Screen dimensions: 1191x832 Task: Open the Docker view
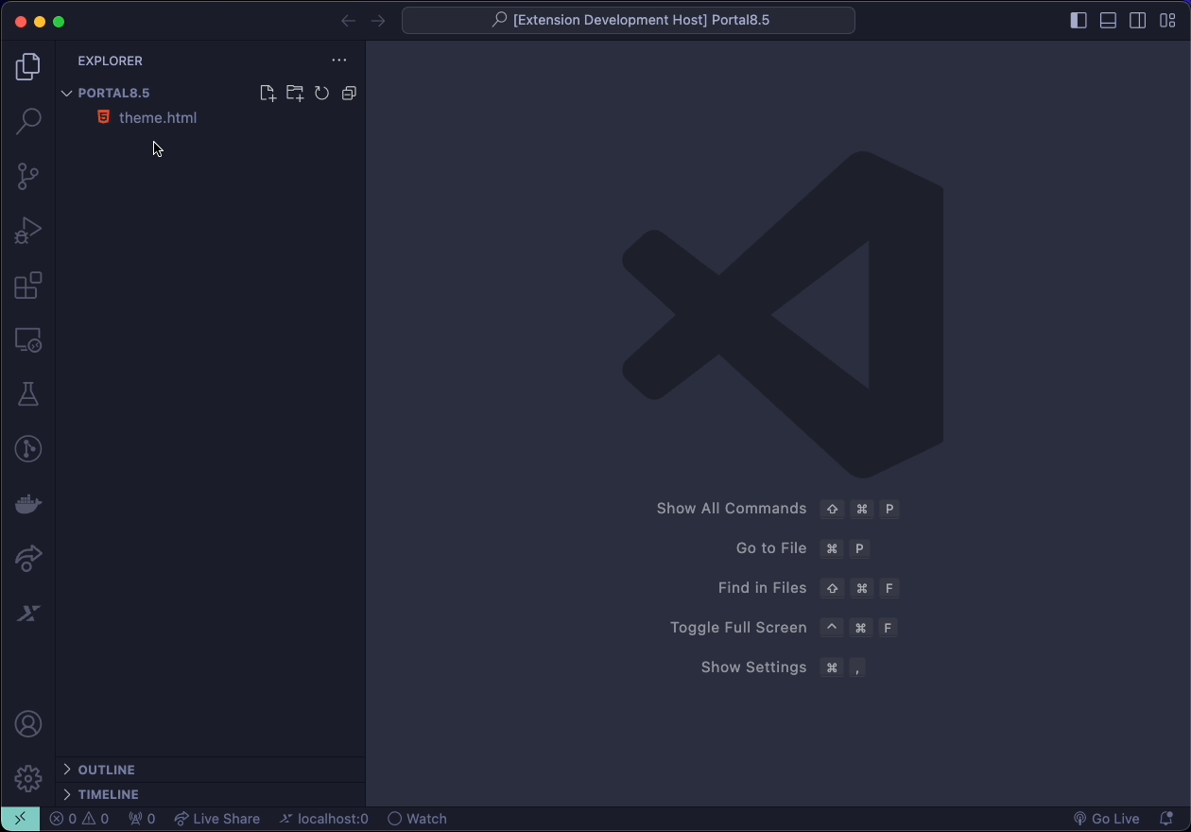tap(27, 503)
